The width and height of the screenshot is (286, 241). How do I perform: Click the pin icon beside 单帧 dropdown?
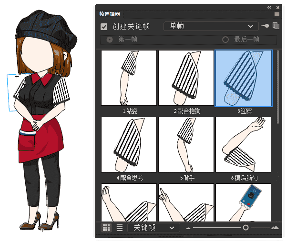(x=265, y=26)
